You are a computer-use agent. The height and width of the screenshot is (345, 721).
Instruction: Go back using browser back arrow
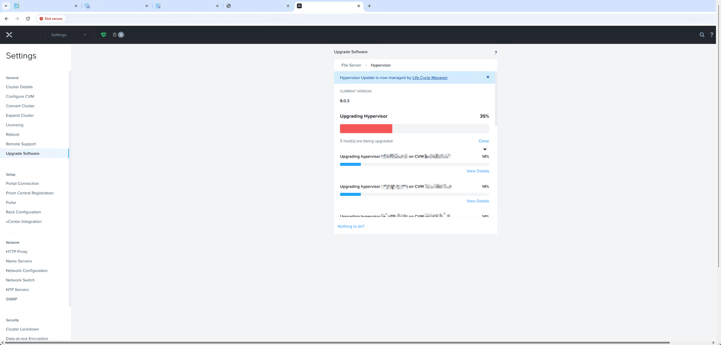point(6,18)
